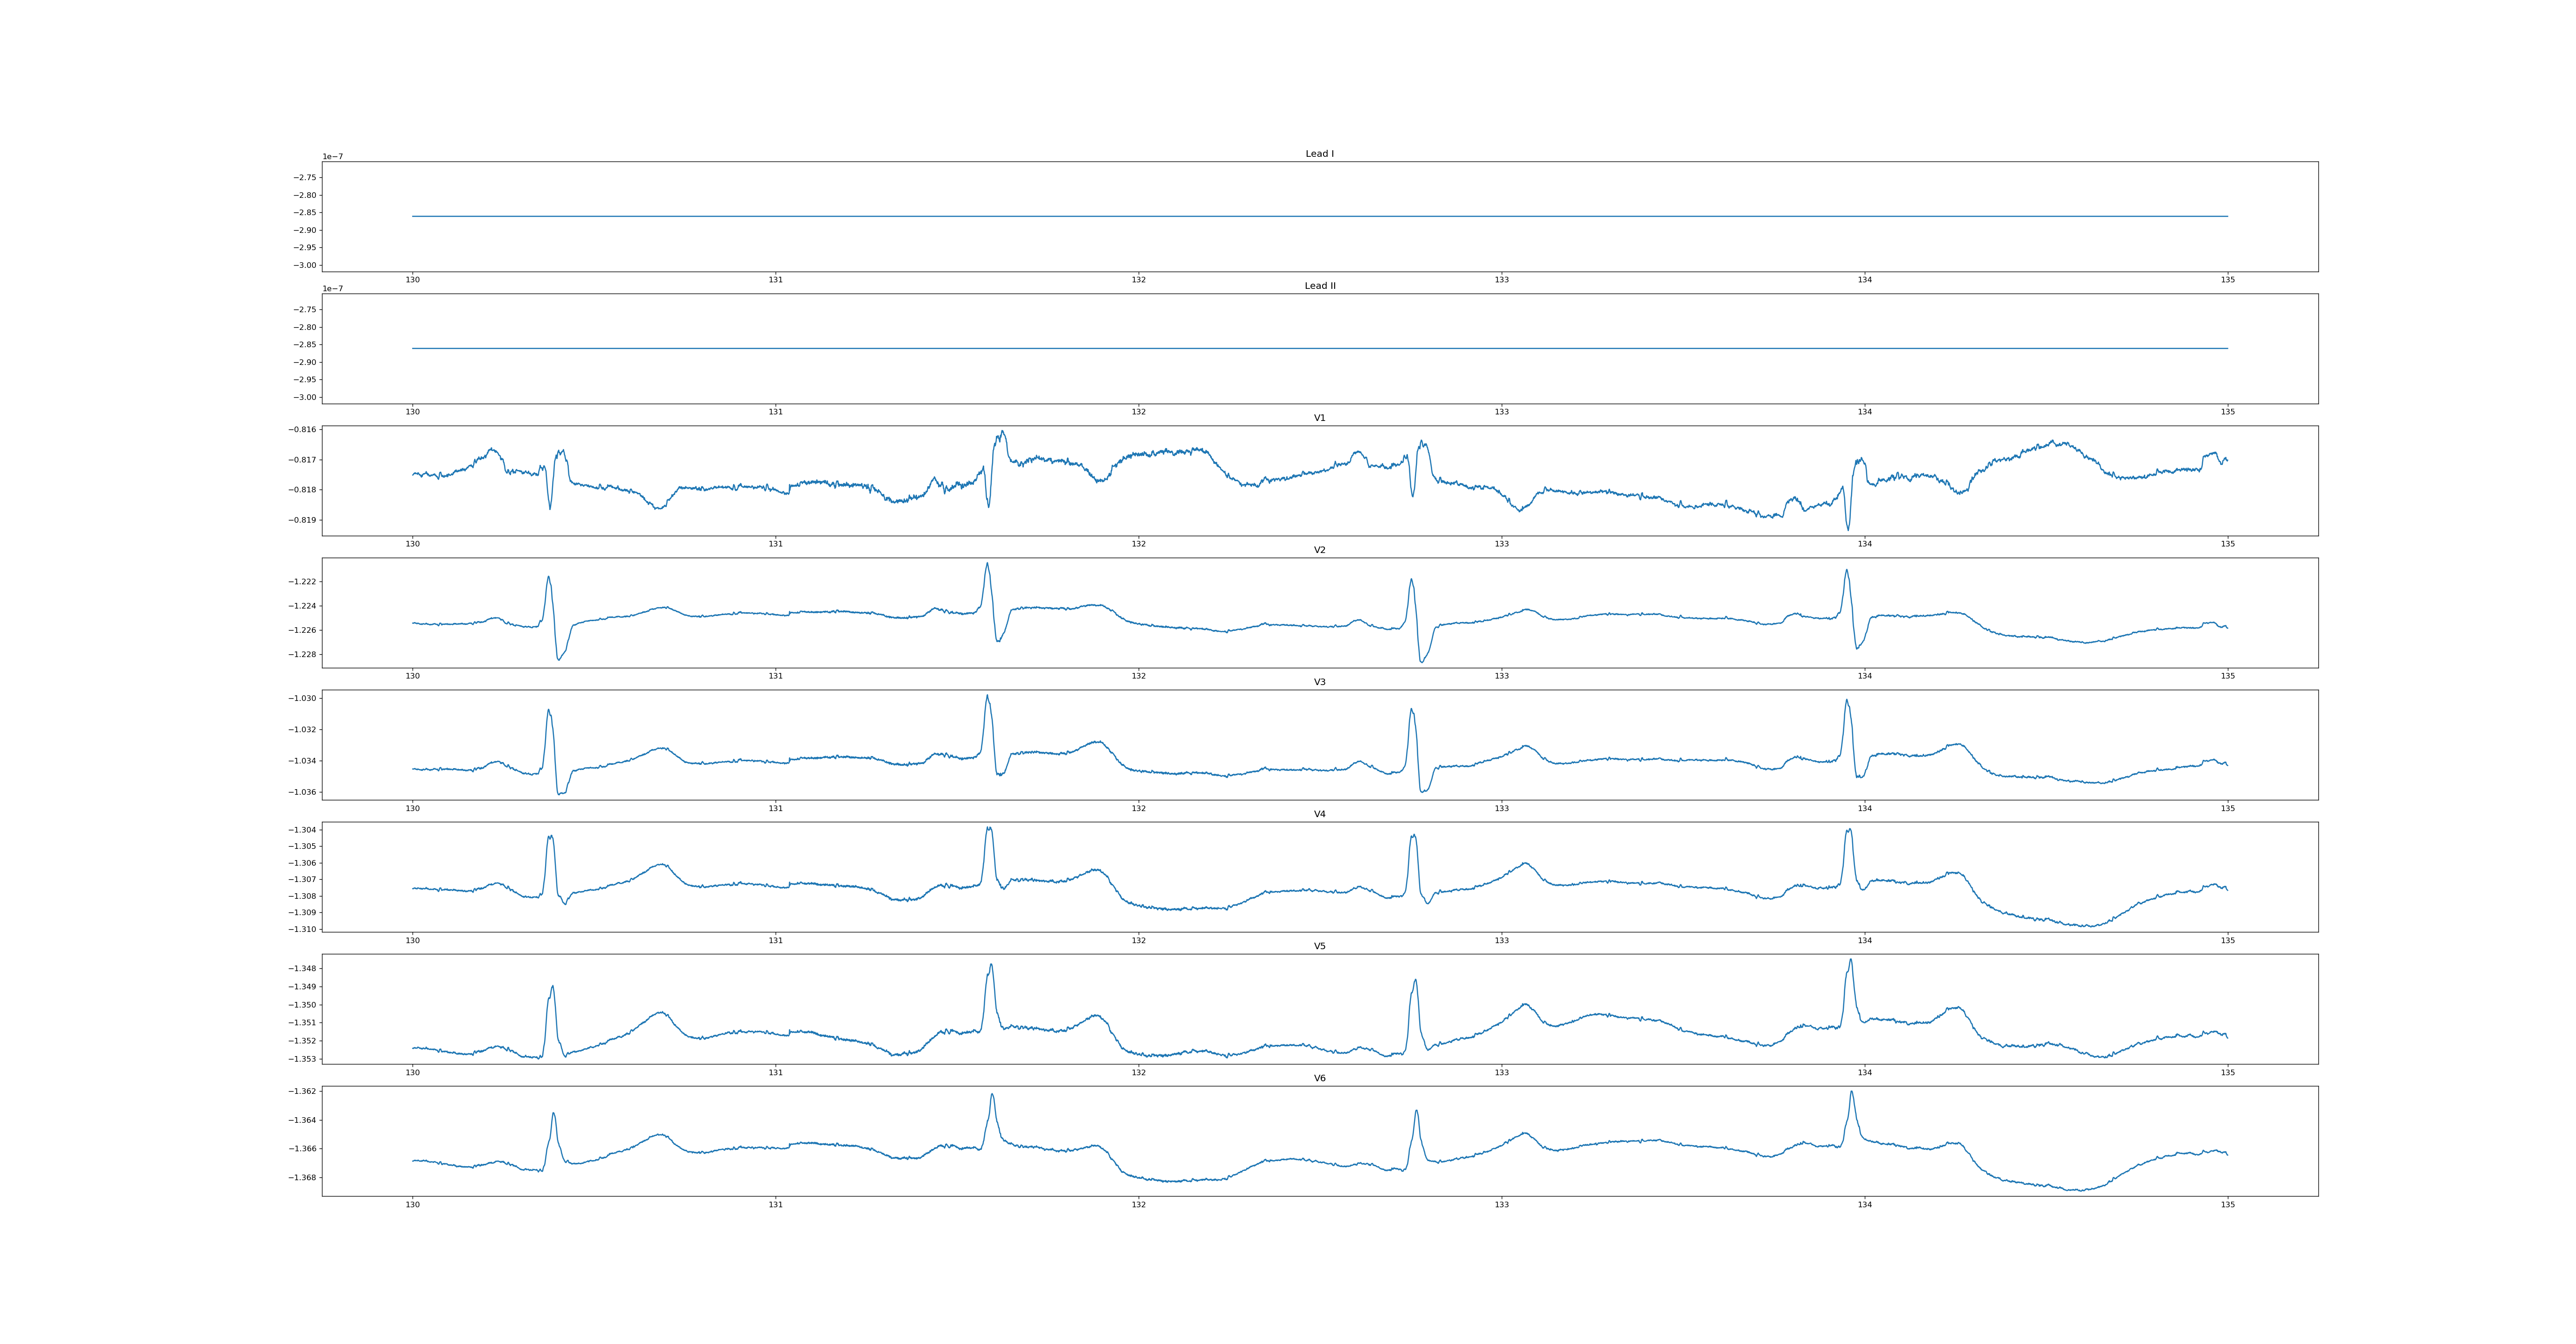2576x1344 pixels.
Task: Click the 134 x-axis tick under V1
Action: click(1864, 544)
